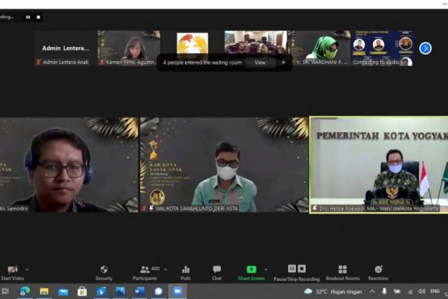Expand the video options arrow beside Start Video
This screenshot has height=299, width=448.
click(27, 270)
